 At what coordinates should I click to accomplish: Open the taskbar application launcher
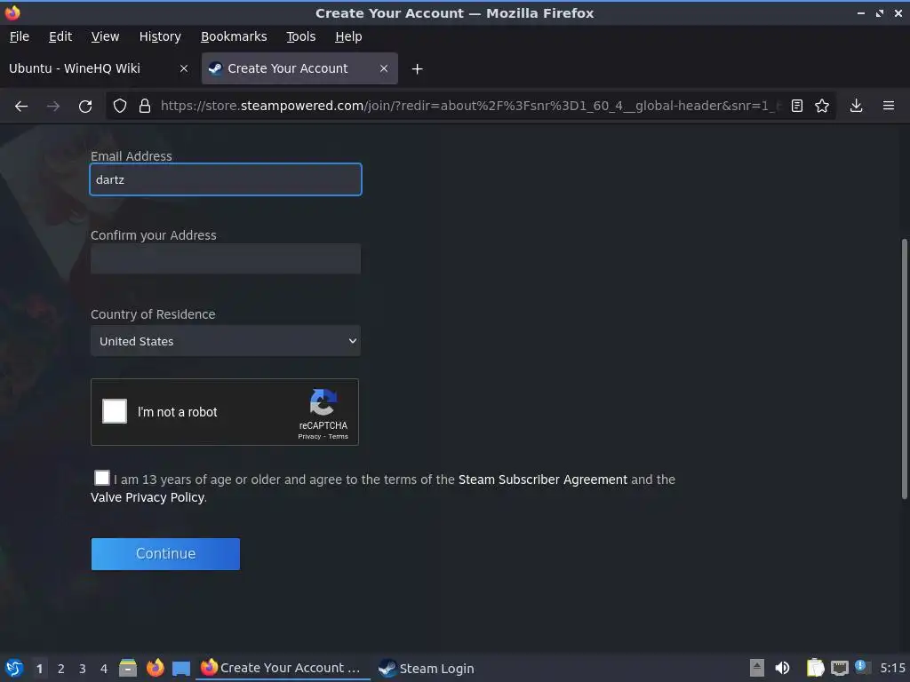(x=14, y=668)
